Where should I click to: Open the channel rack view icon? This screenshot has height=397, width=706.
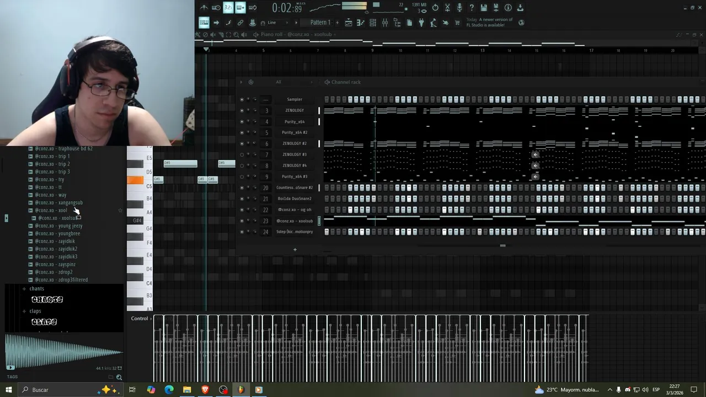coord(373,23)
